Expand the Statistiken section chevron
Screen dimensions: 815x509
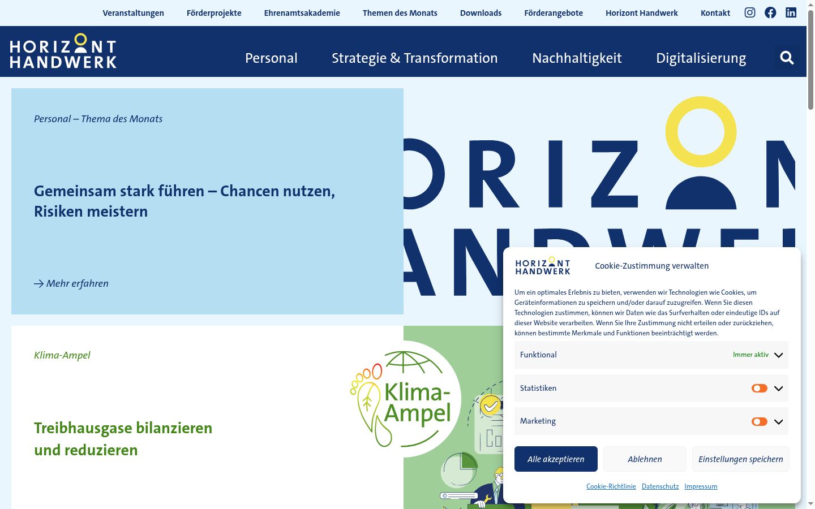(x=779, y=389)
